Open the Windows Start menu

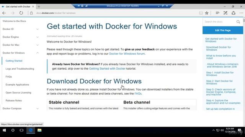pos(4,130)
